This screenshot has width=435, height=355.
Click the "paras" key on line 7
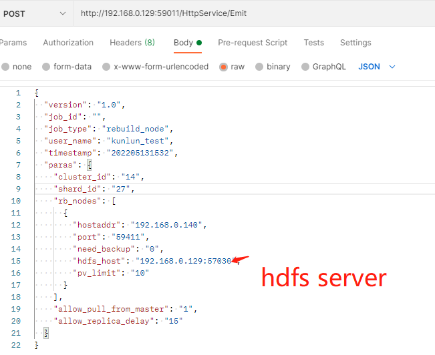(61, 165)
